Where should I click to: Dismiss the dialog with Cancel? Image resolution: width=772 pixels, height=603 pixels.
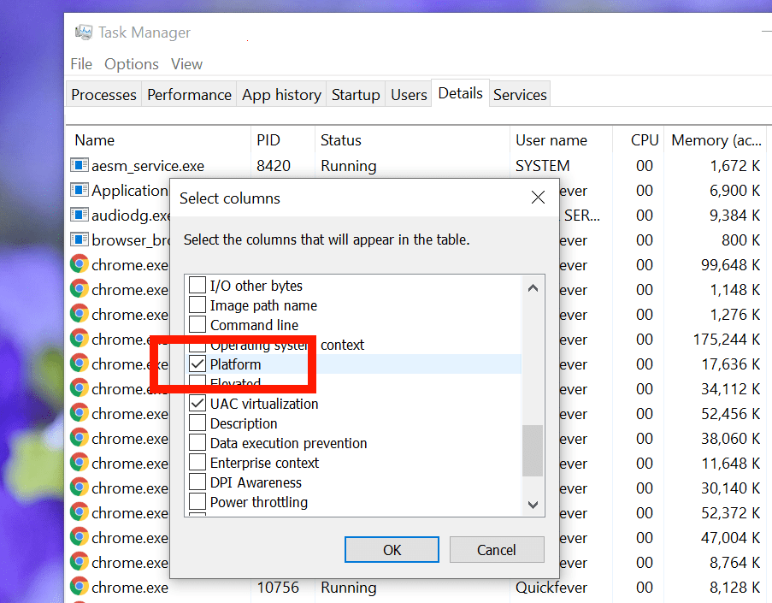coord(497,550)
